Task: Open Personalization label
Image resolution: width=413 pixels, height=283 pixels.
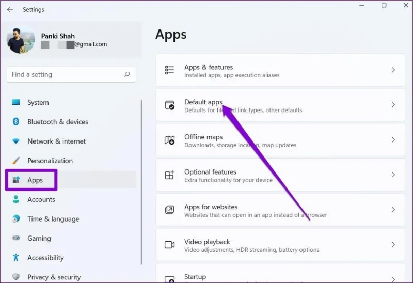Action: (x=50, y=161)
